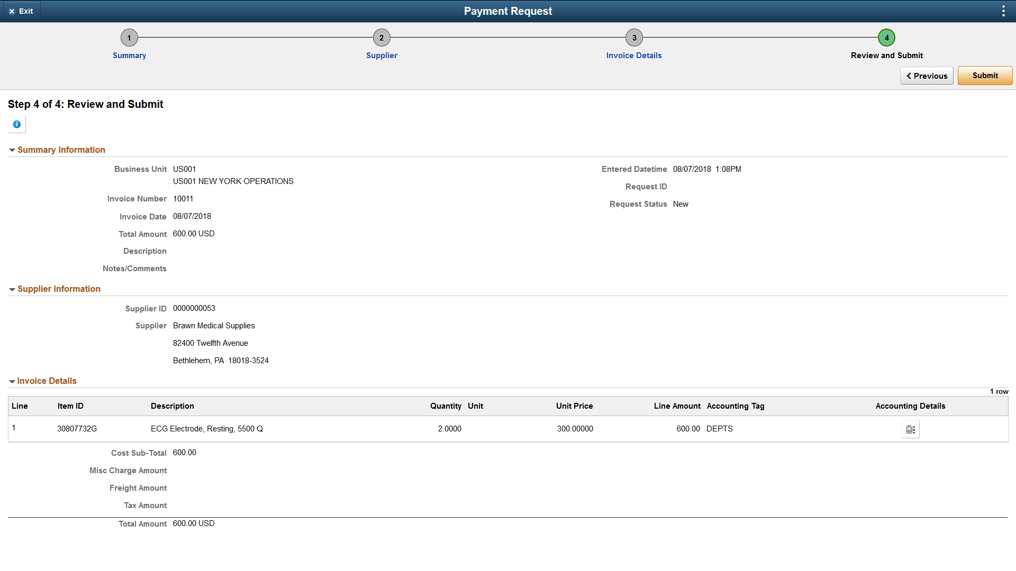Collapse the Summary Information section

pos(12,150)
